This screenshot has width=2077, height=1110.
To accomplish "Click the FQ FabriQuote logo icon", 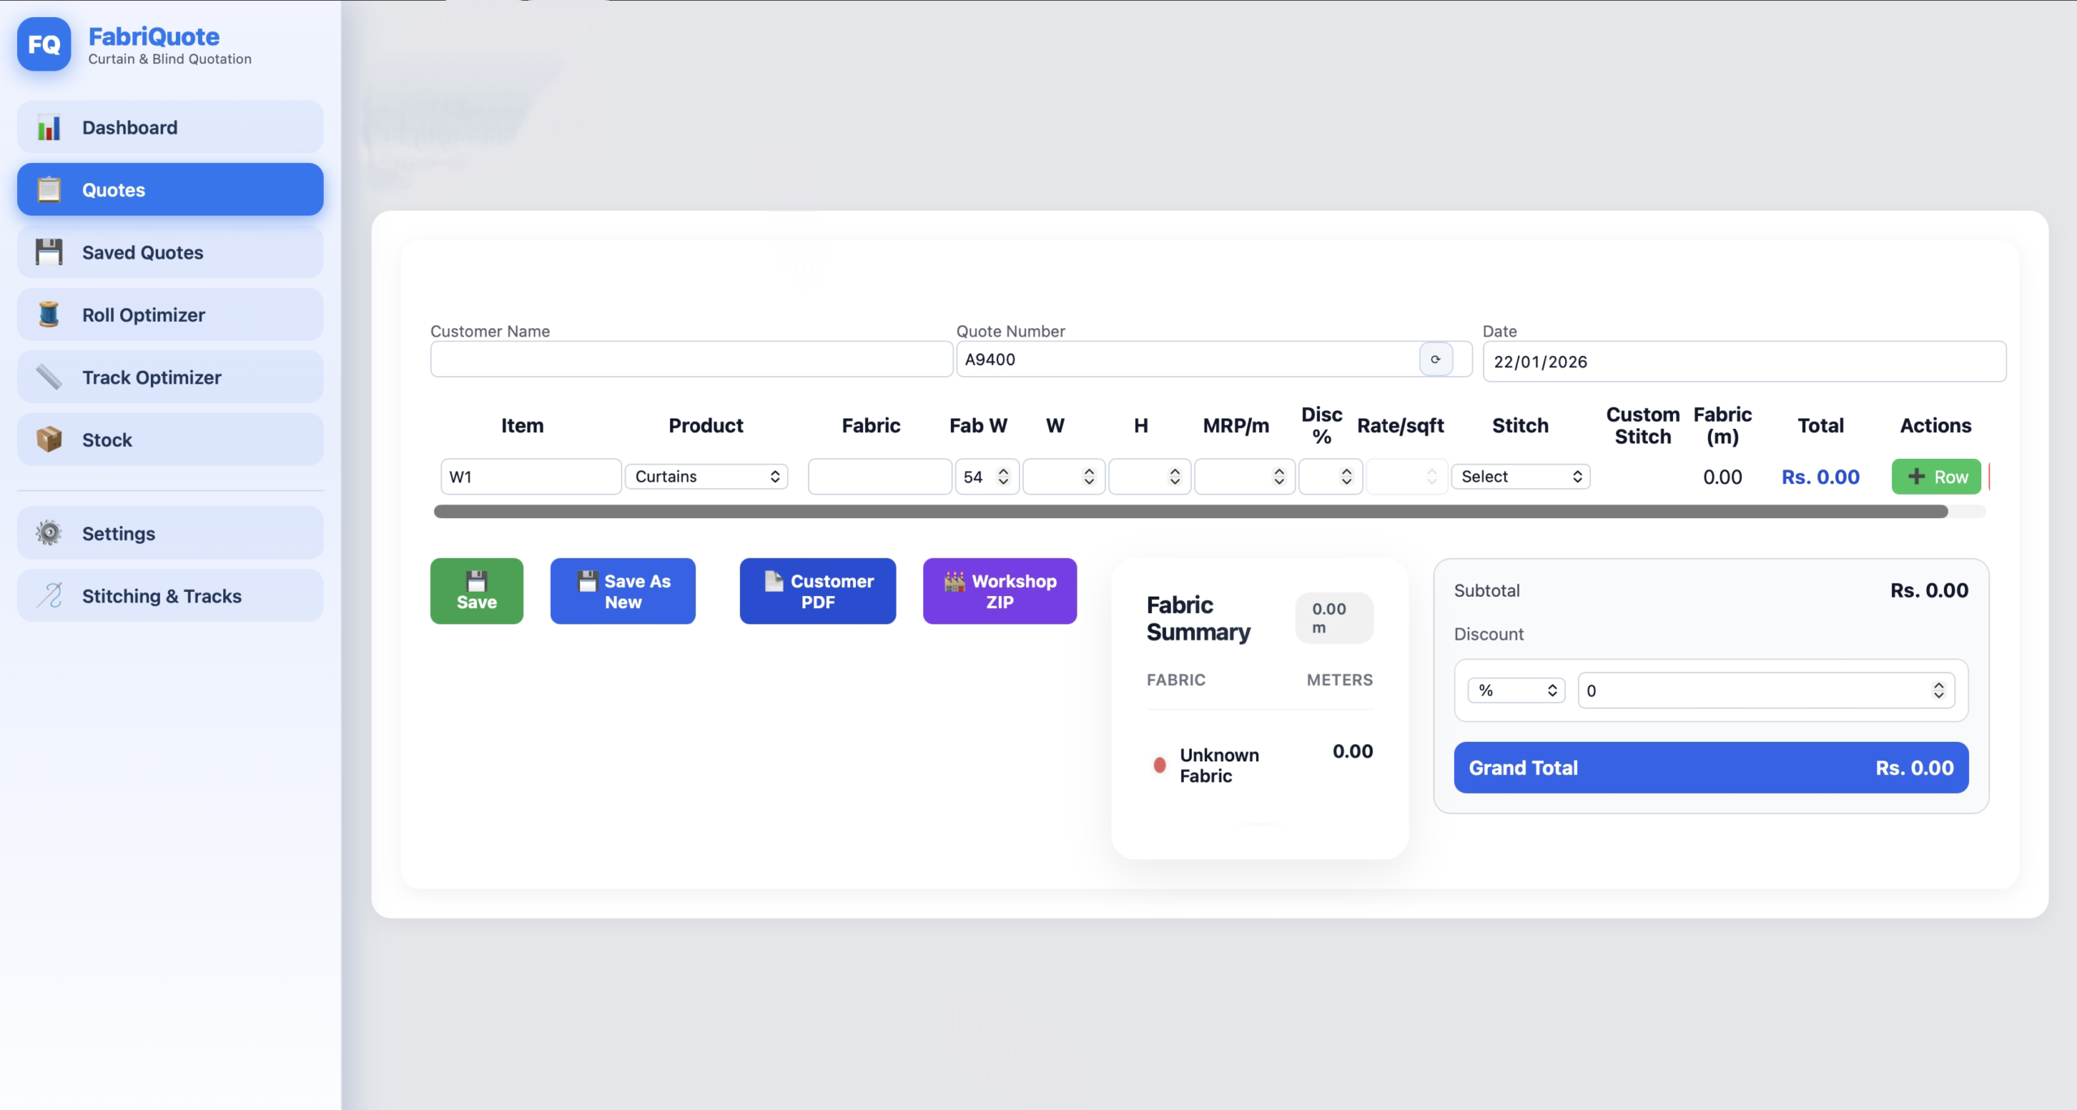I will point(44,45).
